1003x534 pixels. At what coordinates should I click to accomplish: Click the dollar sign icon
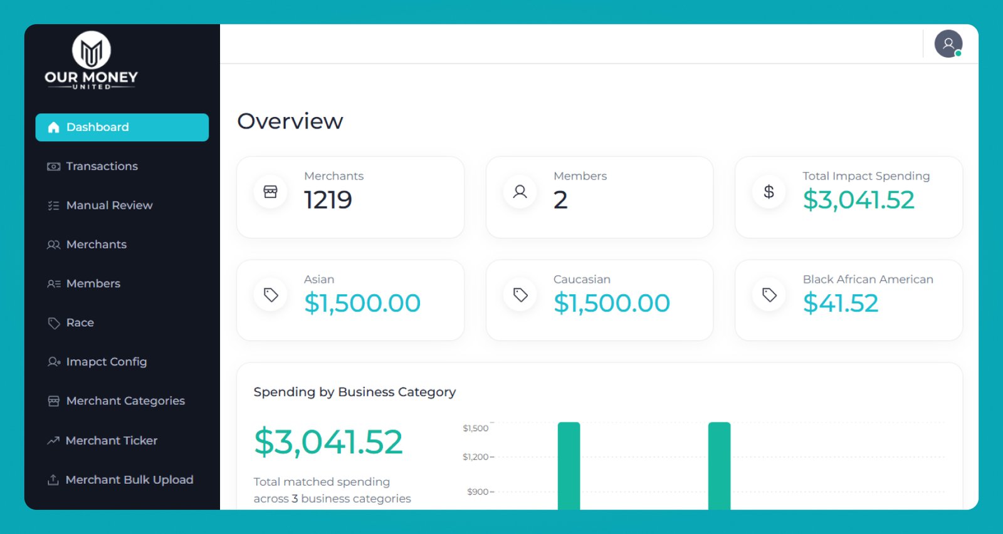769,192
